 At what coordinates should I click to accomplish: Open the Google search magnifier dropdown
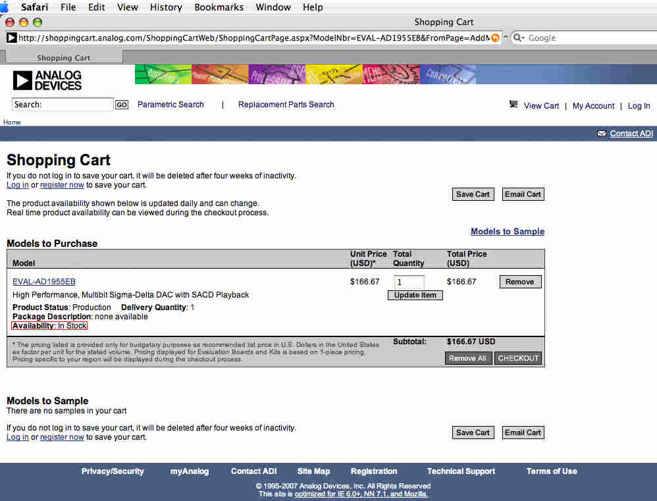[519, 38]
